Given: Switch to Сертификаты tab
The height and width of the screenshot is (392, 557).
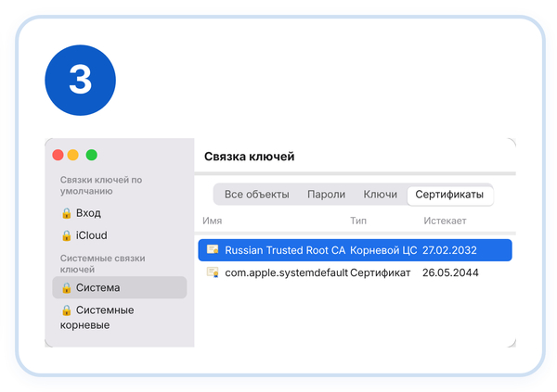Looking at the screenshot, I should 449,195.
